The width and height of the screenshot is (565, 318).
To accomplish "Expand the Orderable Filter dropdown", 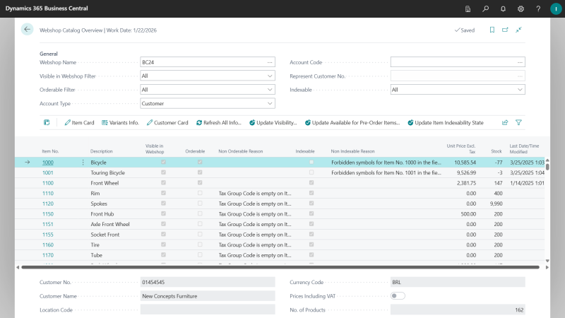I will click(x=270, y=90).
